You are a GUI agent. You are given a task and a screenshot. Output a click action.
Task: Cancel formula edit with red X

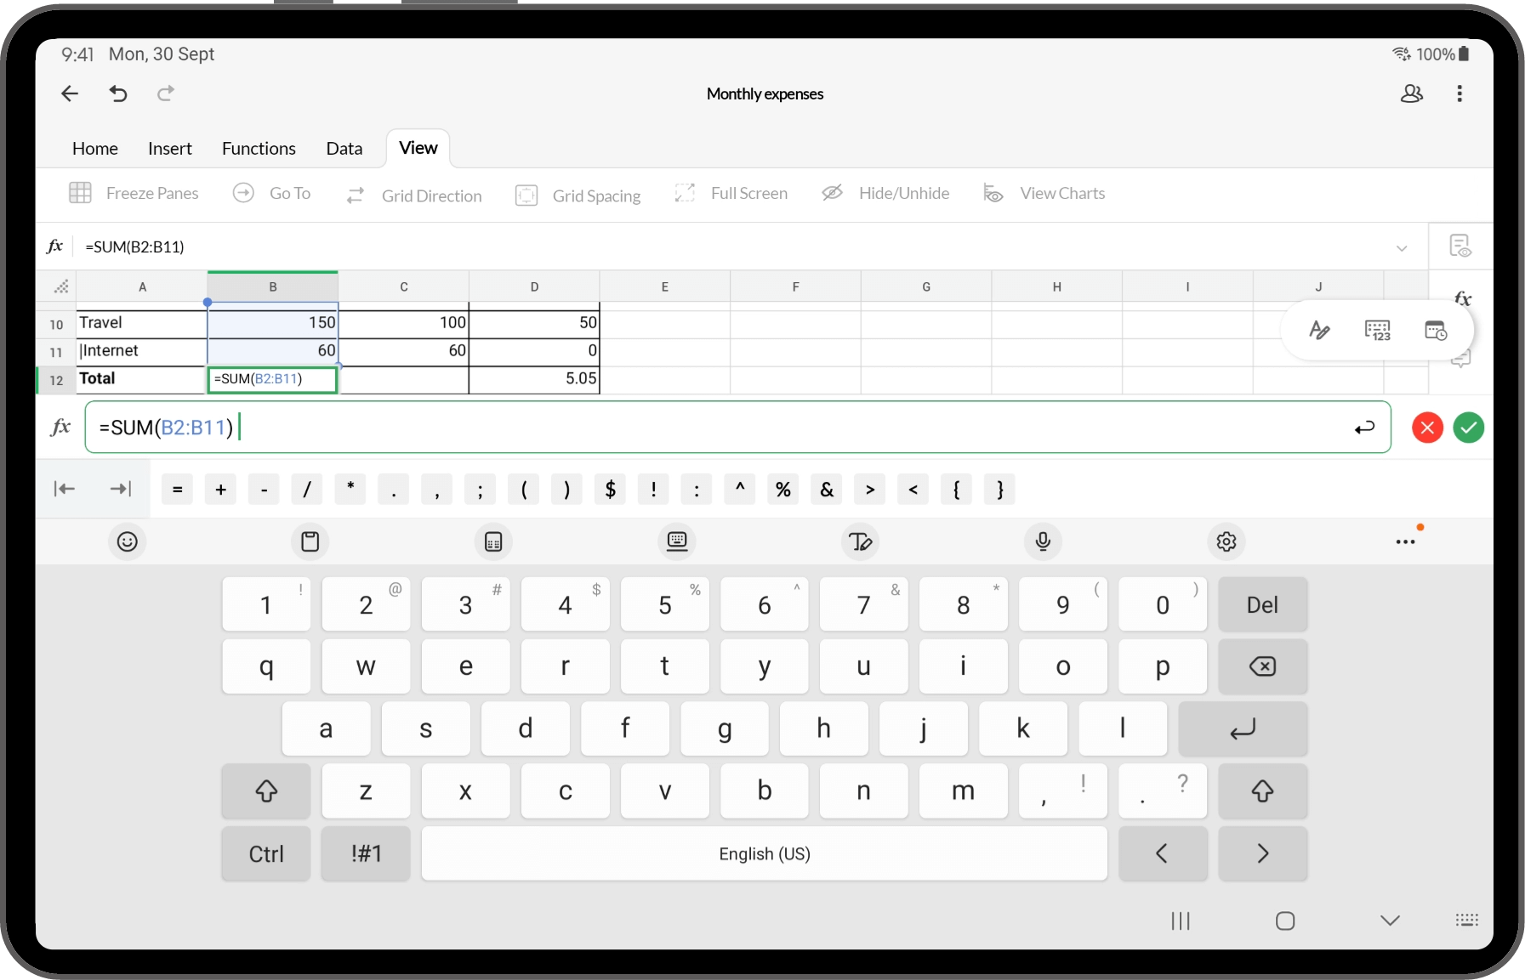pos(1427,428)
